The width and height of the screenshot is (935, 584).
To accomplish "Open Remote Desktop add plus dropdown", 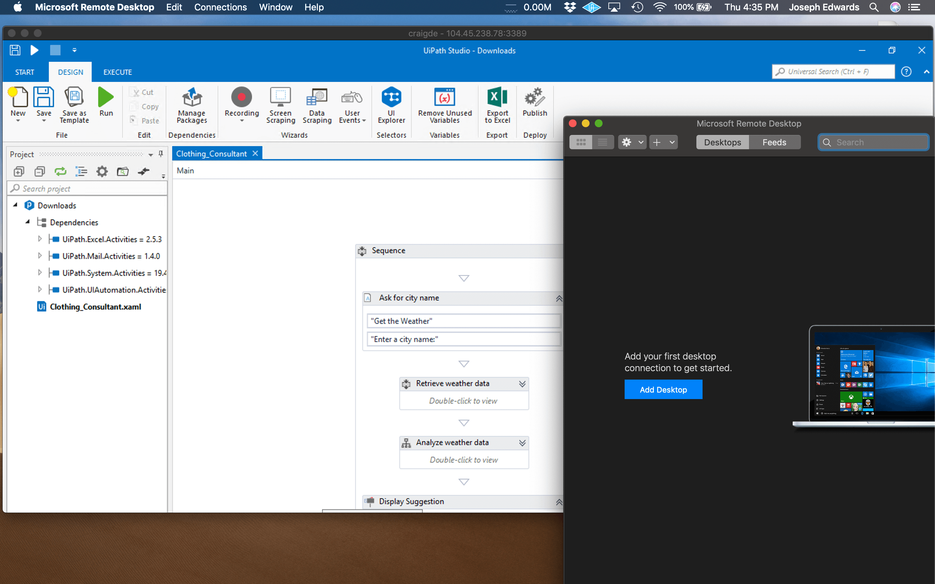I will click(663, 142).
